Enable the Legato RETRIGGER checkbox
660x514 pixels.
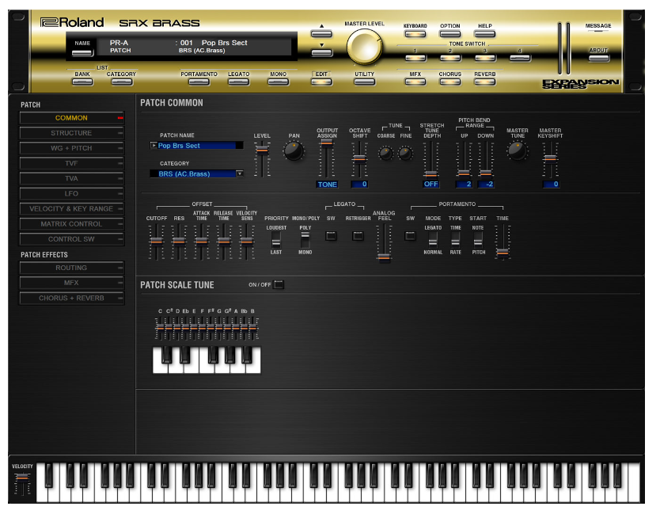click(x=358, y=236)
